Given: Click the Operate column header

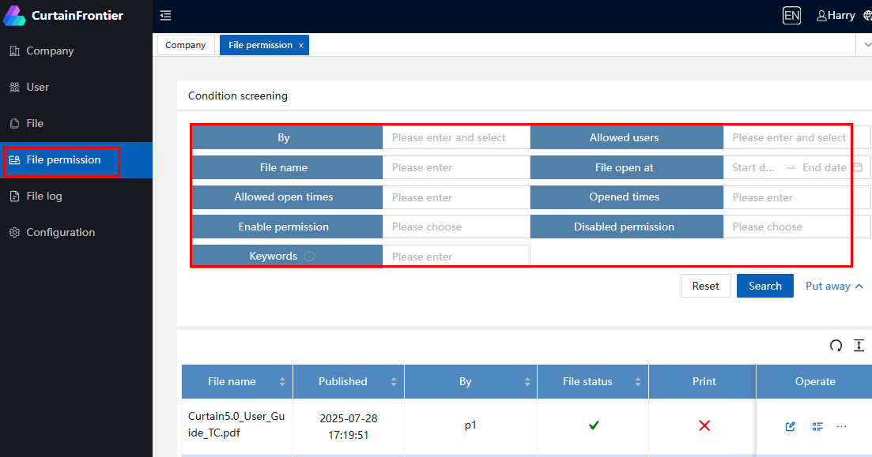Looking at the screenshot, I should (815, 381).
